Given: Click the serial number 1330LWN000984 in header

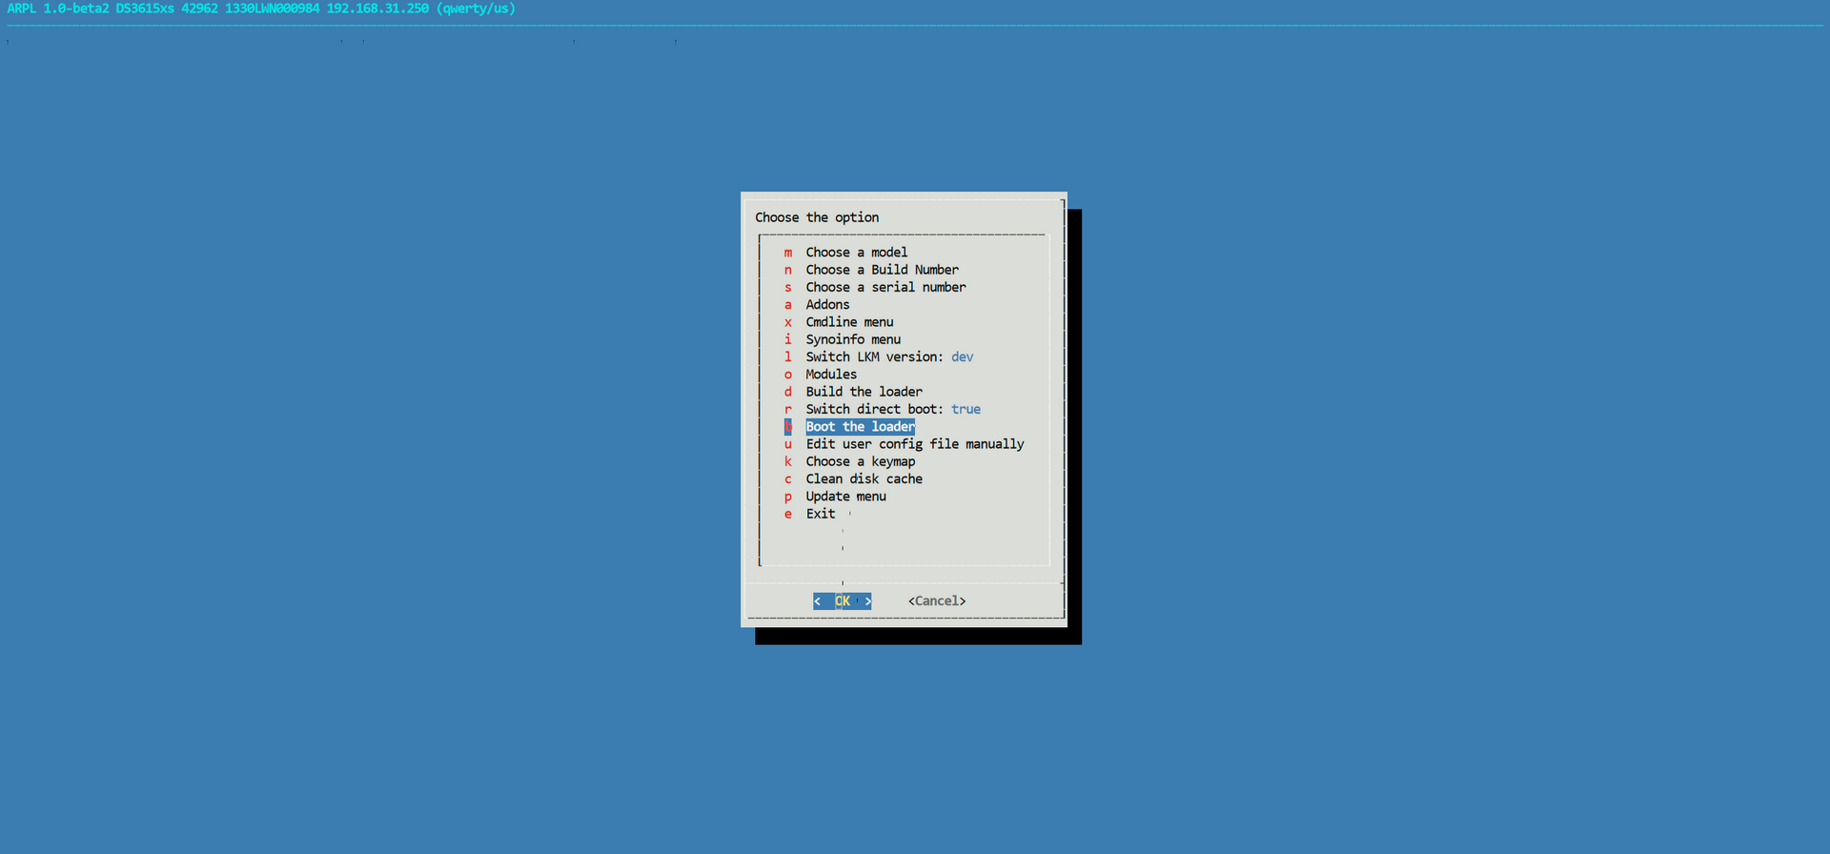Looking at the screenshot, I should (x=272, y=9).
